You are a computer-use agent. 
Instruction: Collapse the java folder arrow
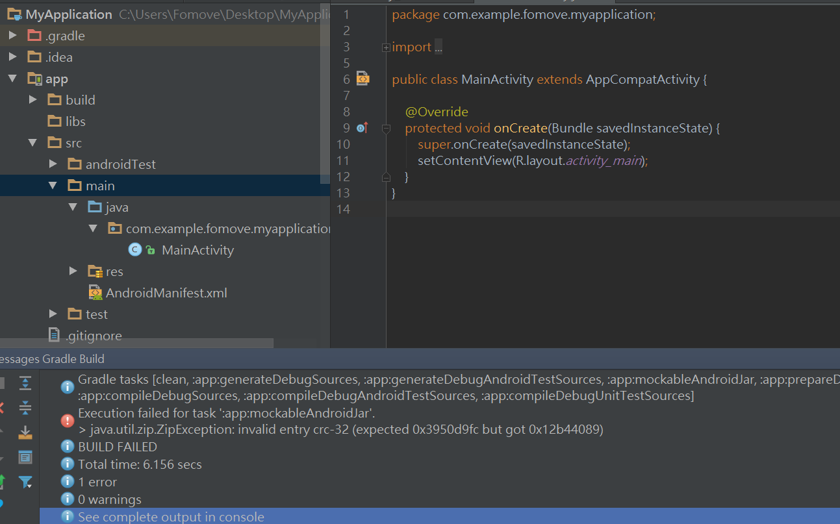[x=73, y=207]
